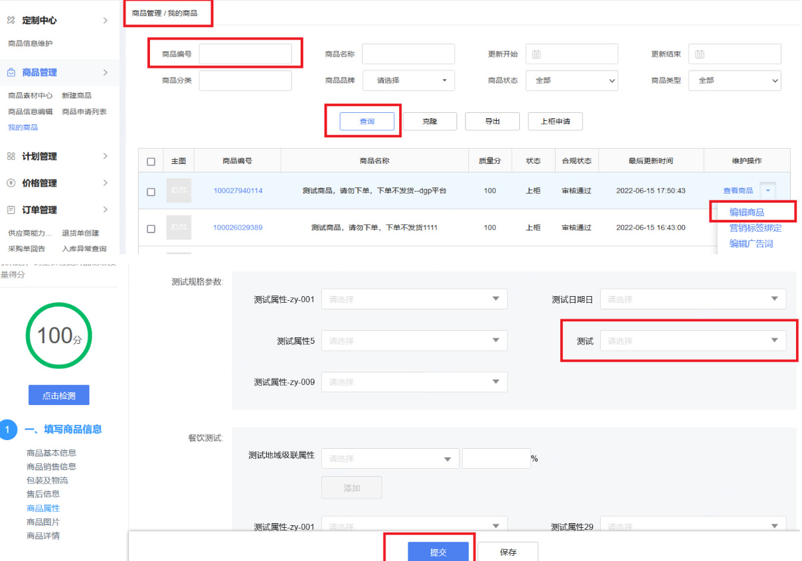Toggle the select-all checkbox in table header
Screen dimensions: 802x561
[151, 160]
